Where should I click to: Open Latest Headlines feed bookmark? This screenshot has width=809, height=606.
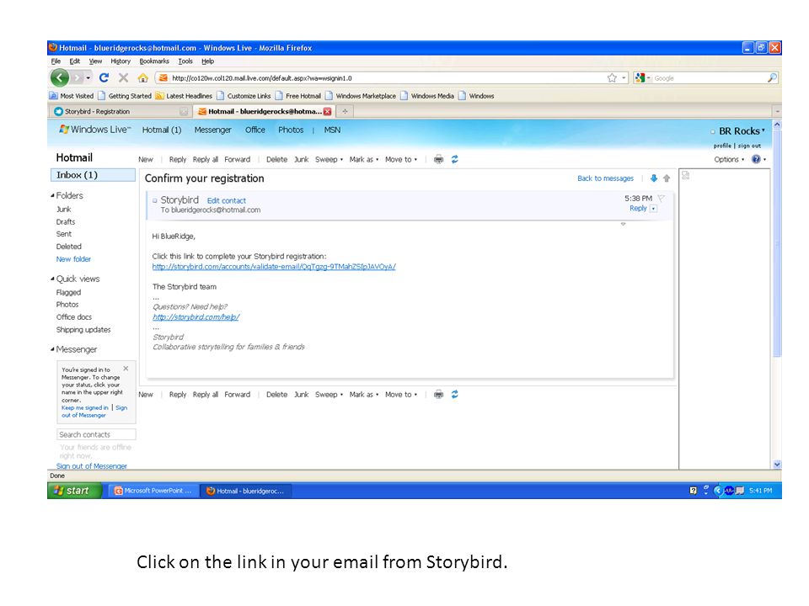184,96
